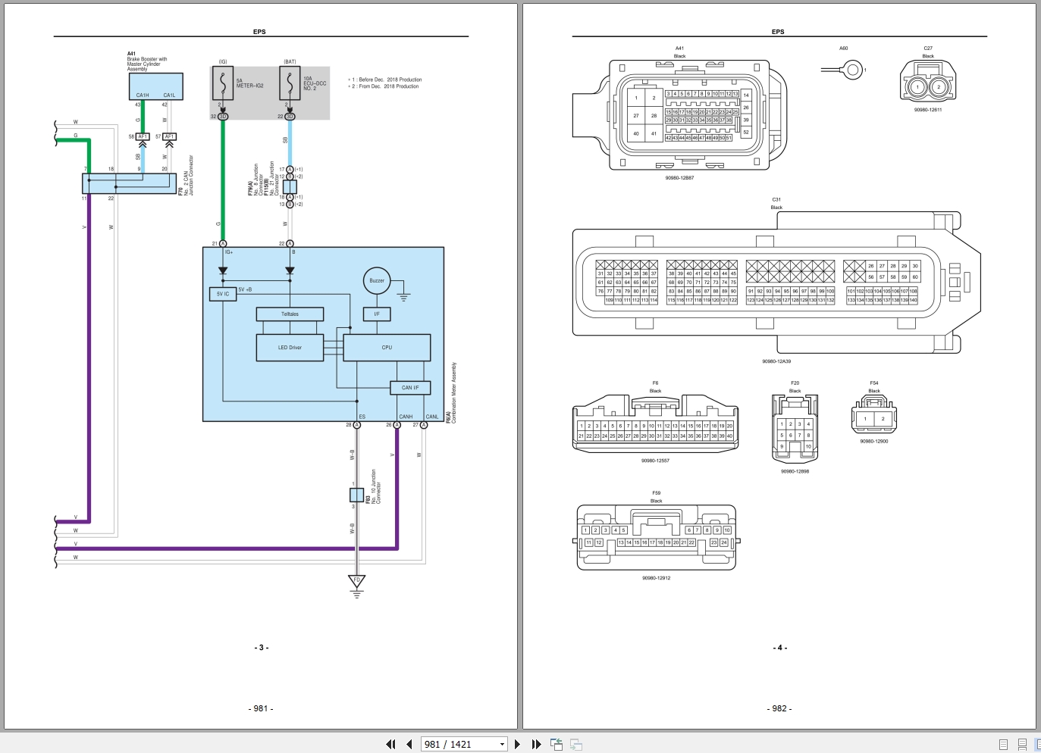
Task: Click the Brake Booster with Master Cylinder label
Action: 146,64
